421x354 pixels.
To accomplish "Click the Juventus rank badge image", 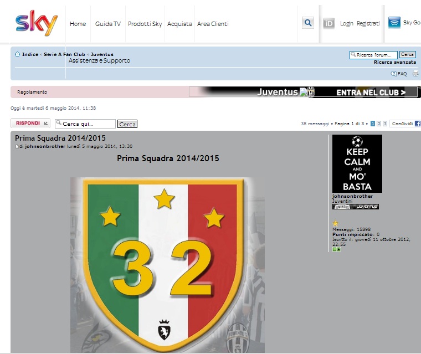I will (356, 207).
